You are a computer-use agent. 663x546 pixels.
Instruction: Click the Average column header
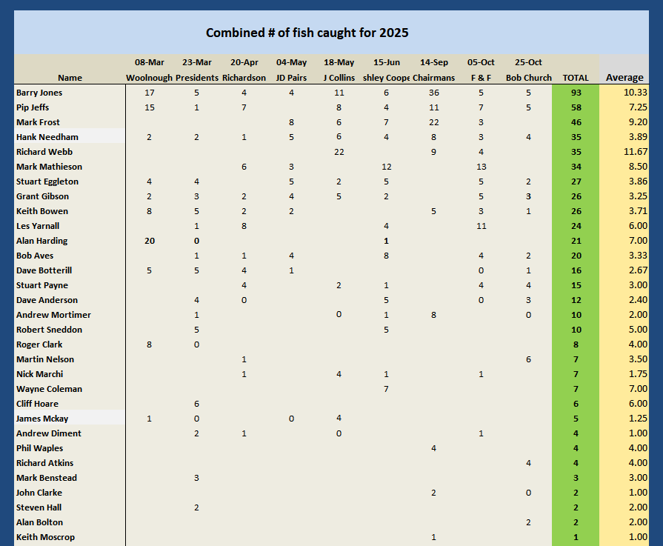point(624,78)
